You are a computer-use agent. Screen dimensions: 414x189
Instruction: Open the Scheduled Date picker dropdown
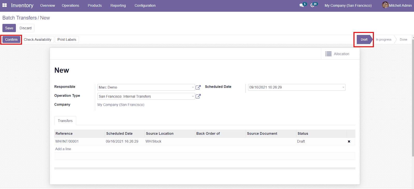point(343,87)
